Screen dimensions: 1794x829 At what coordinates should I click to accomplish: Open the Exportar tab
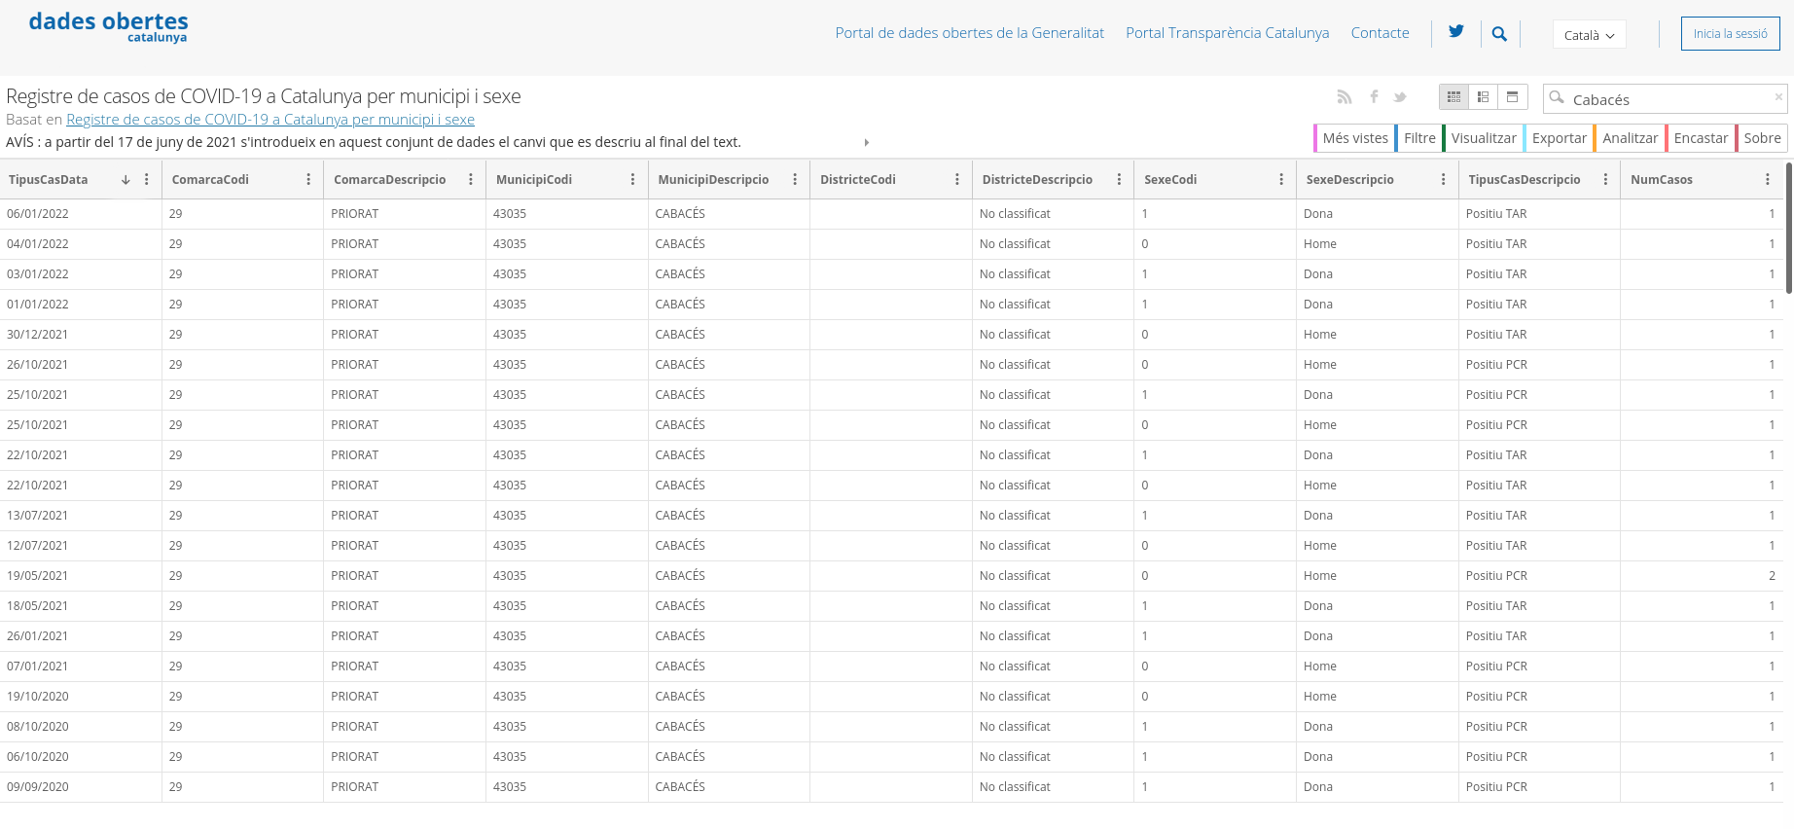[1559, 138]
